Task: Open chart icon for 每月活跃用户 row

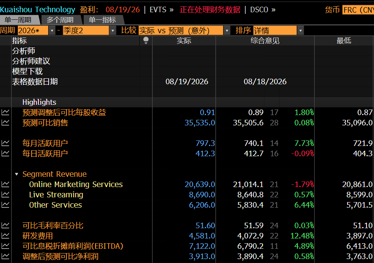Action: 5,143
